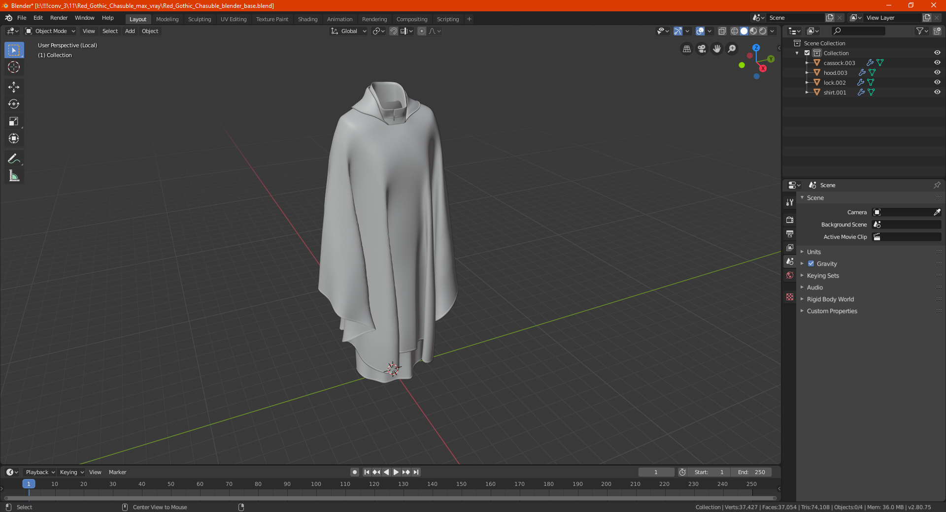The image size is (946, 512).
Task: Open the Active Tool properties tab
Action: [790, 202]
